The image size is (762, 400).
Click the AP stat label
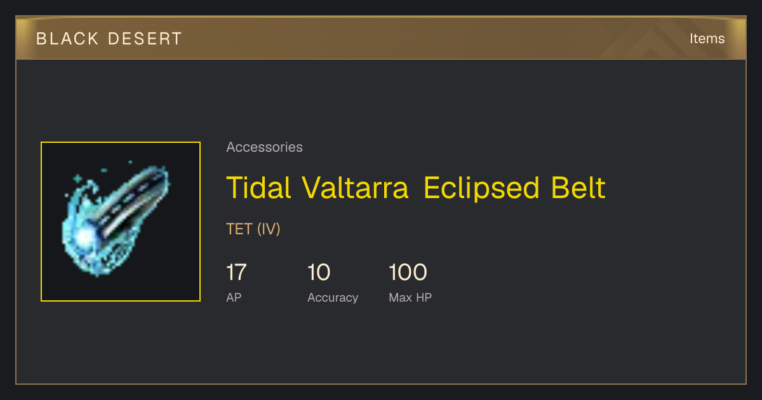click(x=234, y=297)
